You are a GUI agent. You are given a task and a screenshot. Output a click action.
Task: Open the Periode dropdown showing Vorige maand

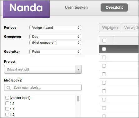(x=55, y=28)
